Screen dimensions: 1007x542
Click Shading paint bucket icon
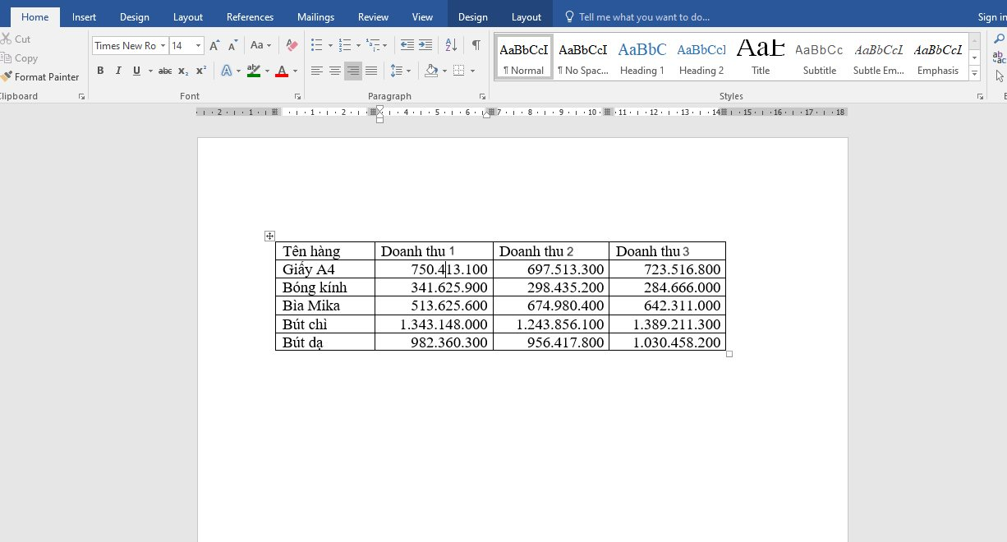[431, 71]
